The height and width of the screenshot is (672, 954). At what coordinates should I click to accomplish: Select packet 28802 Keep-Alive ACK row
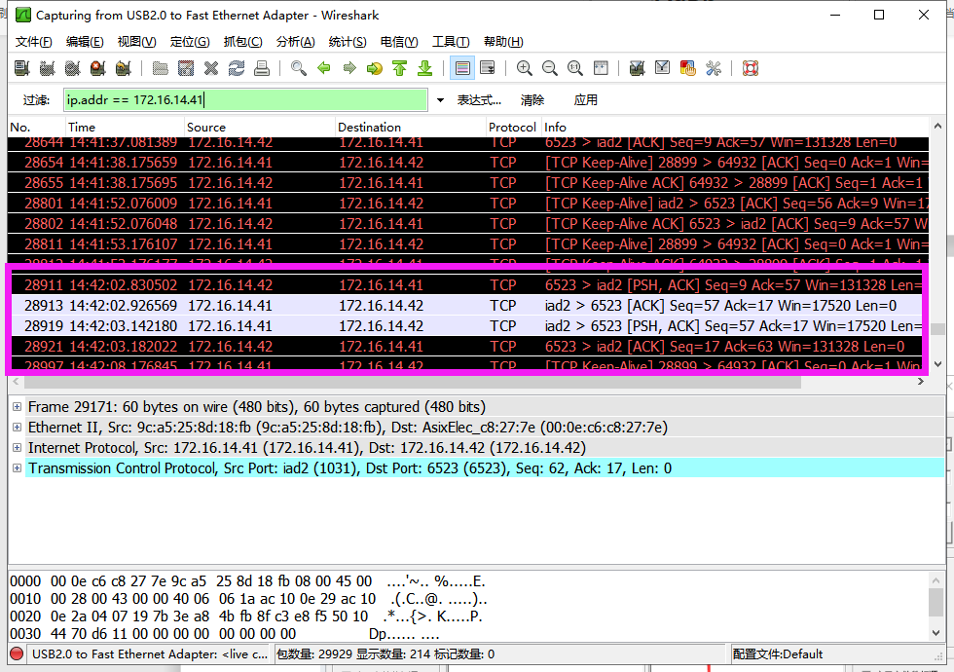[x=468, y=224]
